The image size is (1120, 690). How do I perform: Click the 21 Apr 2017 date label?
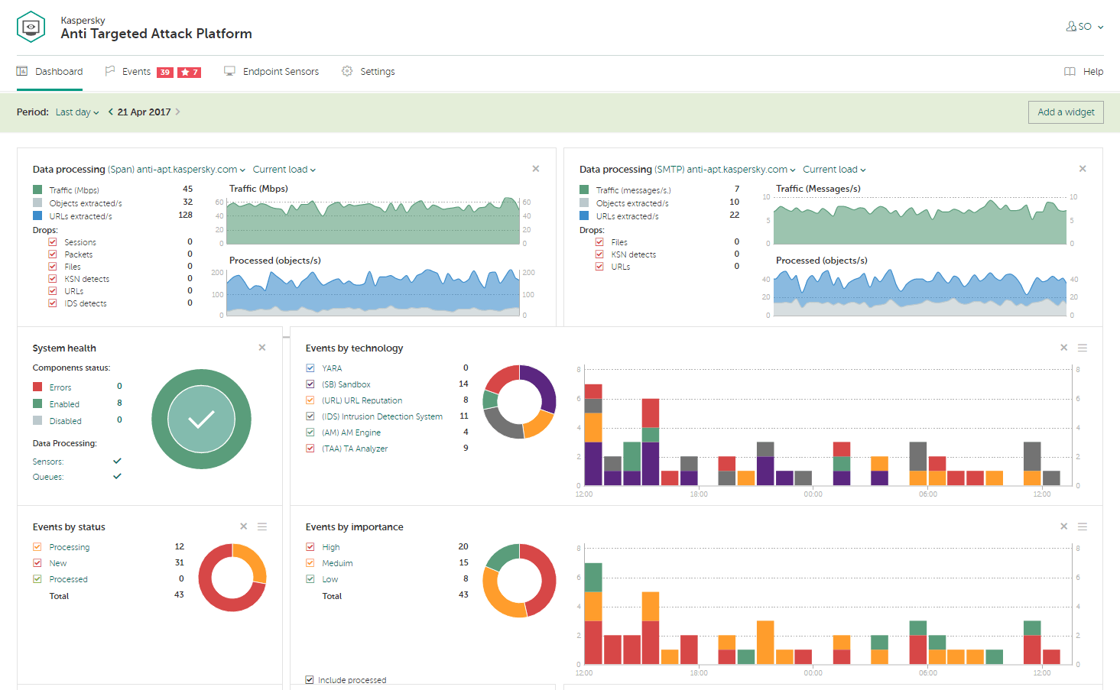[144, 112]
